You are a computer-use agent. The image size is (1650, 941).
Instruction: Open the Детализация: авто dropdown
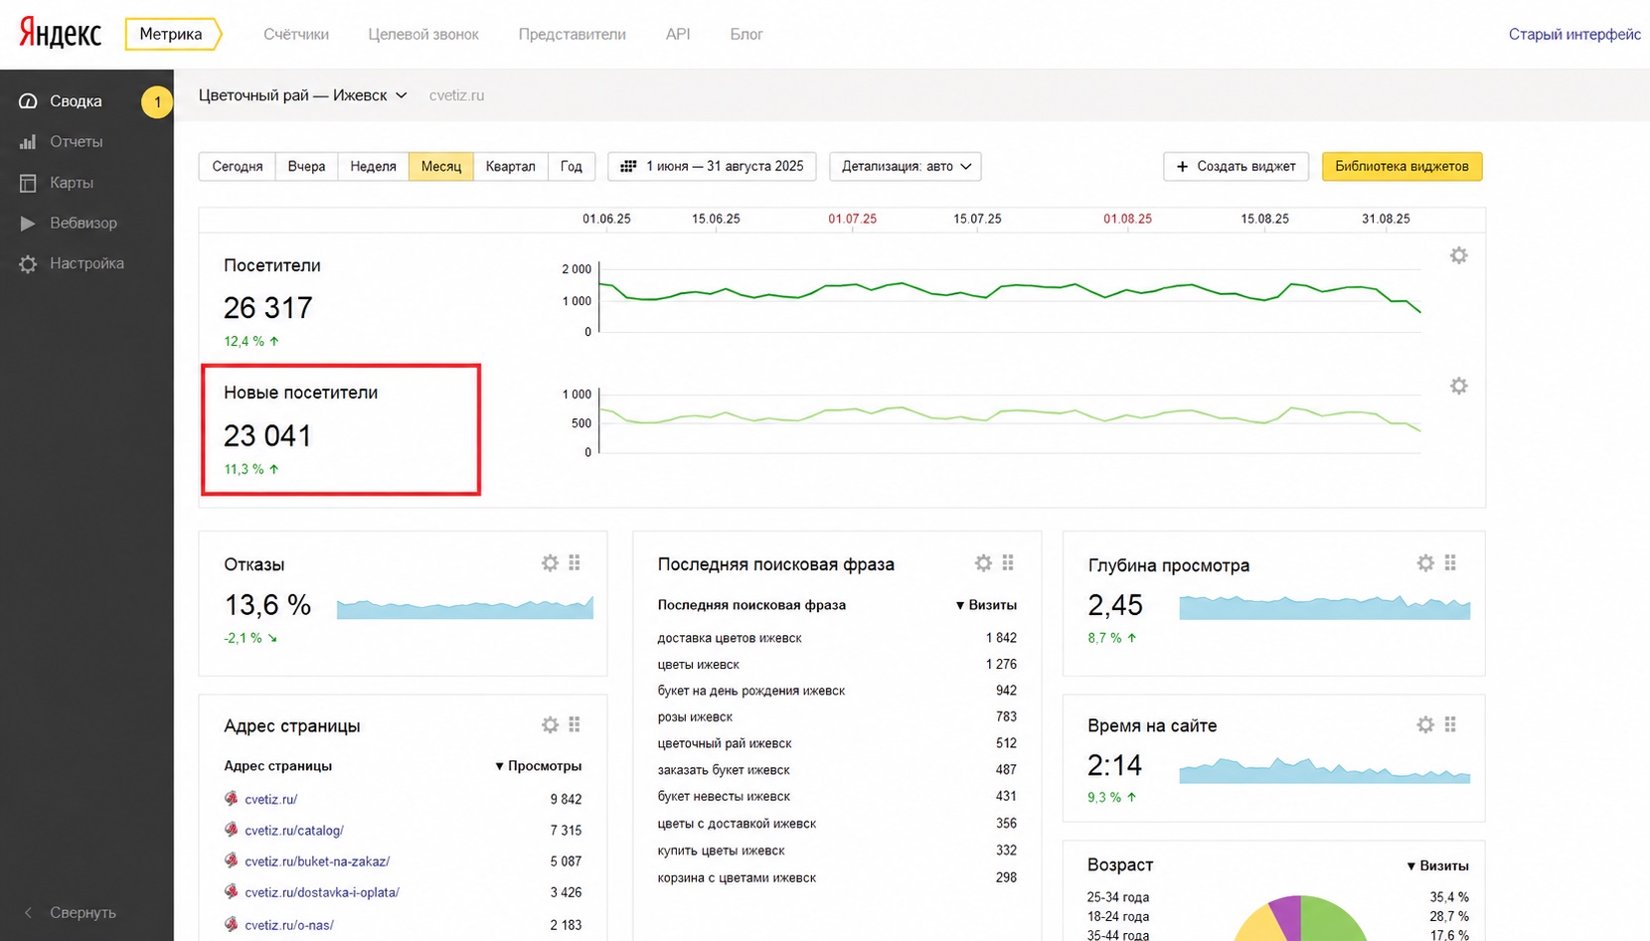tap(906, 167)
